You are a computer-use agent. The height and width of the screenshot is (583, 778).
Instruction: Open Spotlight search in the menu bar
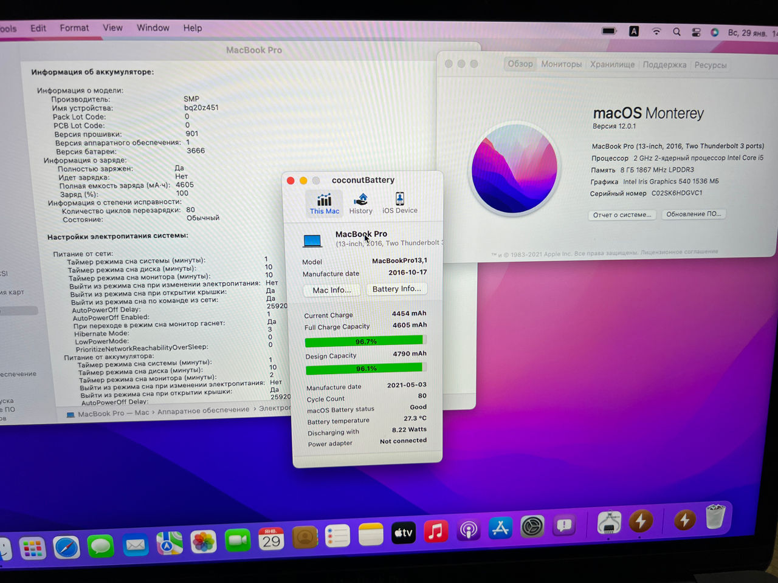pyautogui.click(x=676, y=32)
